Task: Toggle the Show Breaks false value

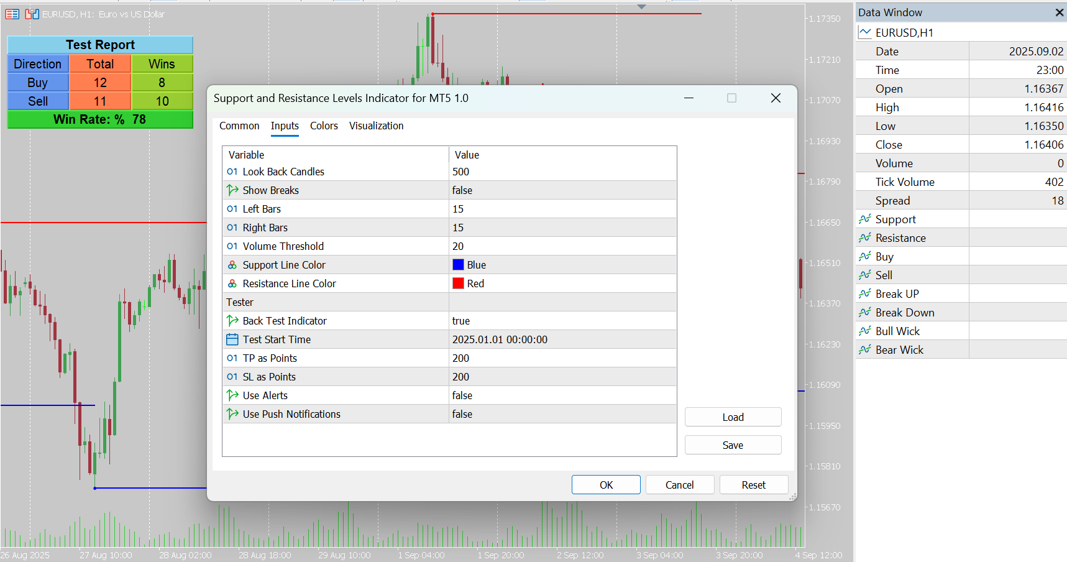Action: click(x=562, y=190)
